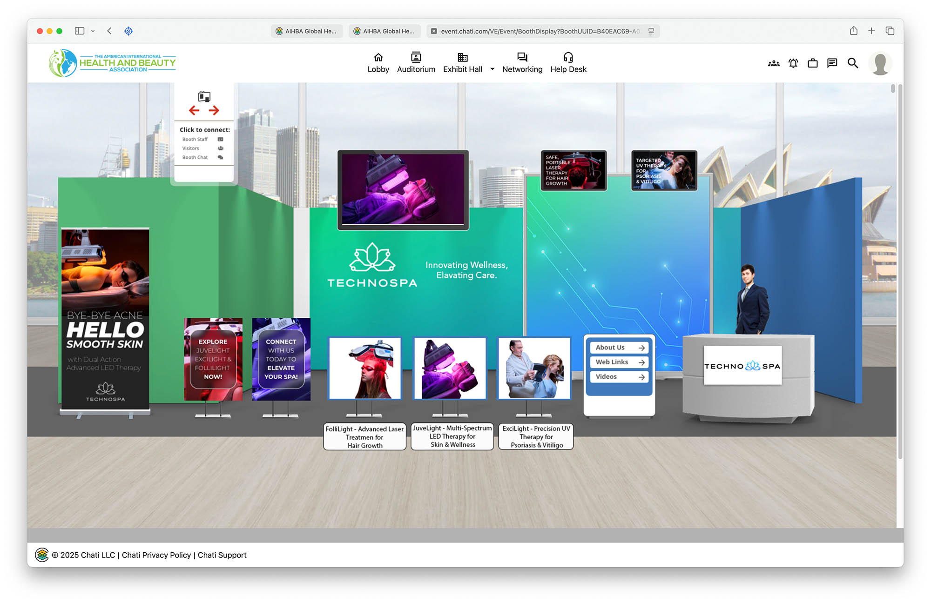Open the notifications bell icon

(x=793, y=63)
